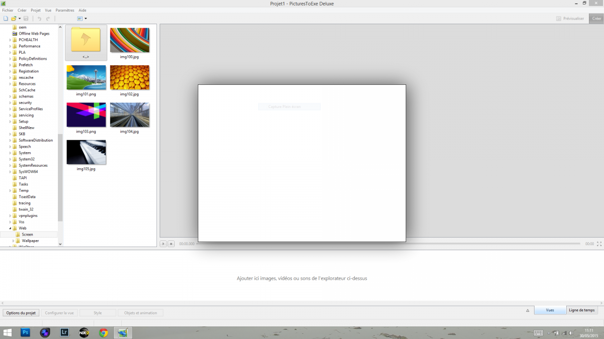Open the Paramètres menu
Image resolution: width=604 pixels, height=339 pixels.
click(x=64, y=10)
